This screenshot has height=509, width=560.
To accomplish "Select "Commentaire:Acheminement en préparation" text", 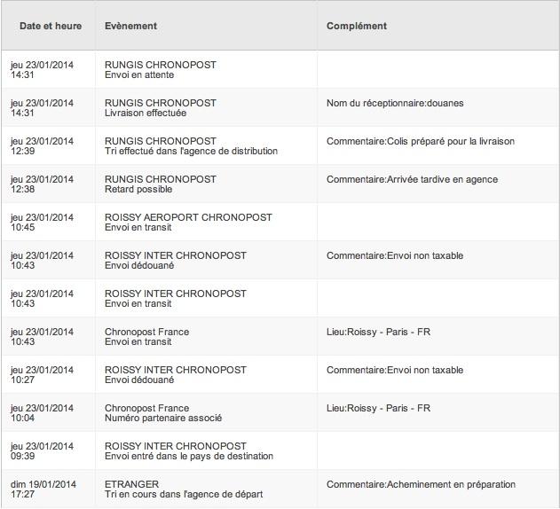I will coord(421,485).
